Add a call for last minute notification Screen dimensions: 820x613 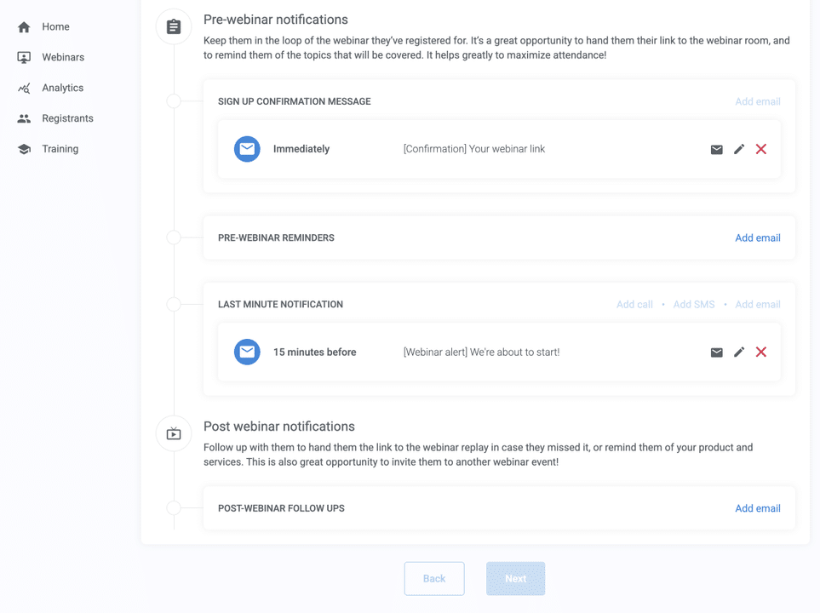point(634,304)
